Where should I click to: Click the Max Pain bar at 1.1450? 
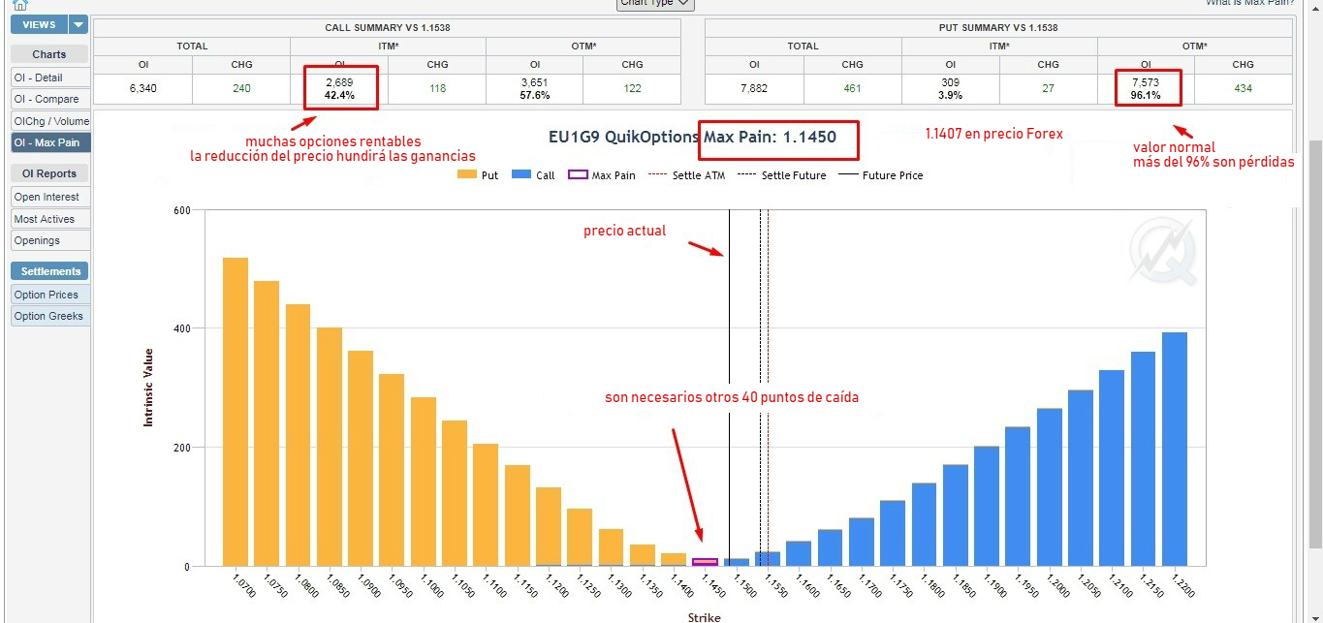pyautogui.click(x=705, y=562)
